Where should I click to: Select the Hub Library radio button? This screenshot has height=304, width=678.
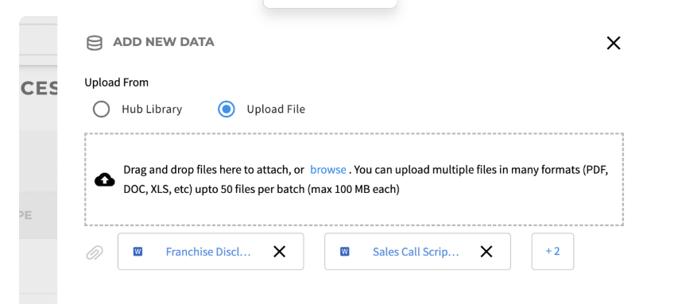click(101, 110)
